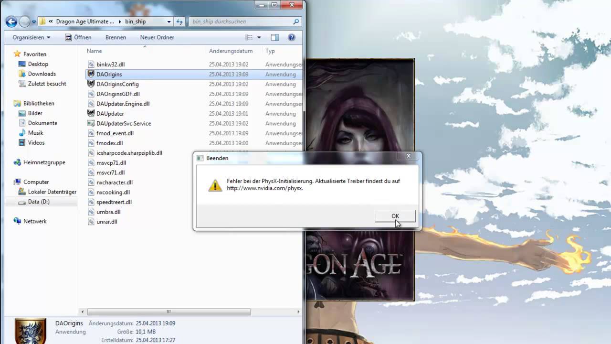Open recent locations dropdown beside navigation arrows
Viewport: 611px width, 344px height.
pyautogui.click(x=34, y=22)
